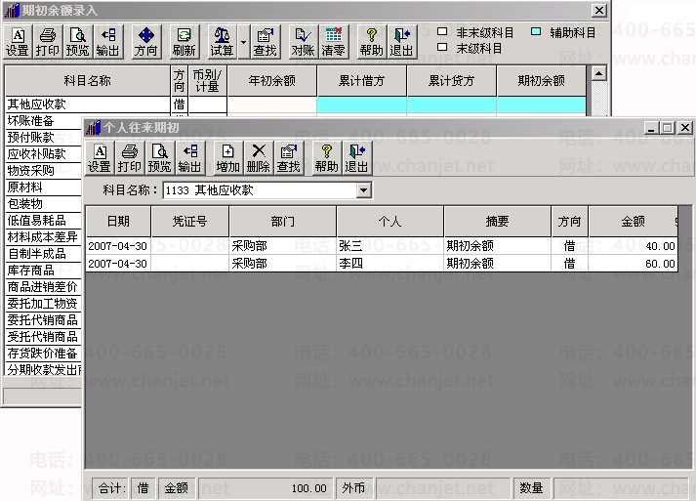Click the 部门 column header
696x501 pixels.
tap(283, 221)
